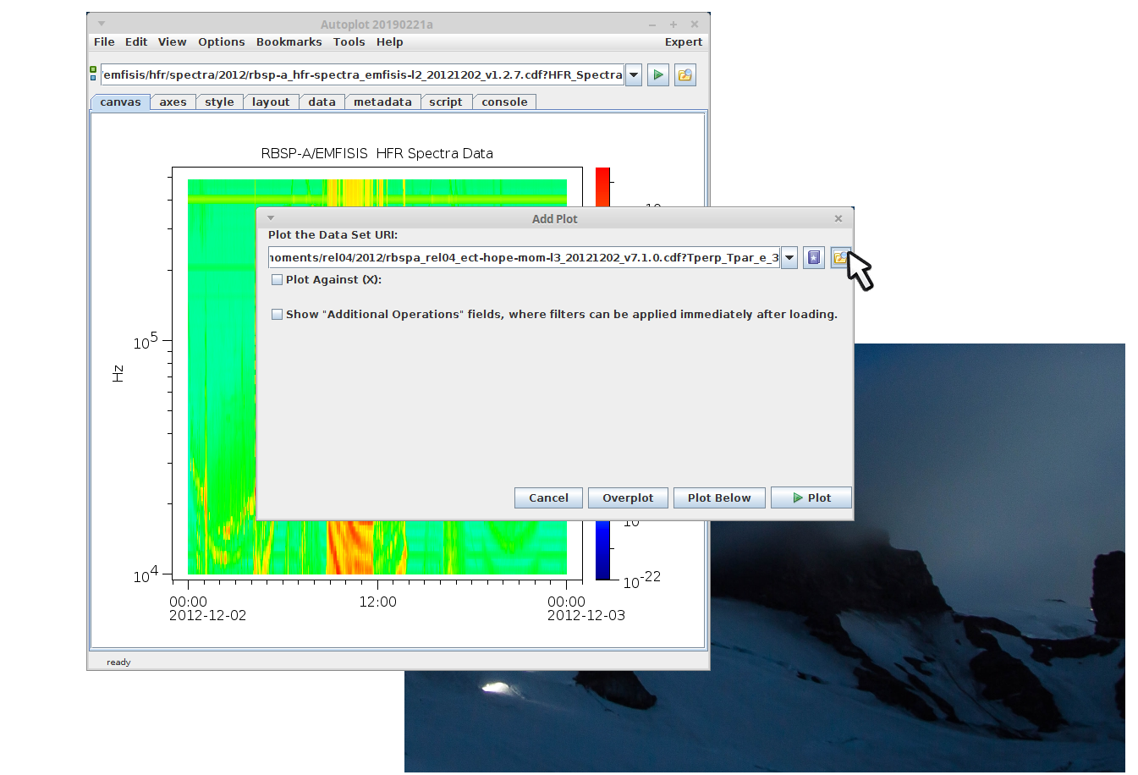The height and width of the screenshot is (775, 1138).
Task: Check Show Additional Operations fields option
Action: (277, 315)
